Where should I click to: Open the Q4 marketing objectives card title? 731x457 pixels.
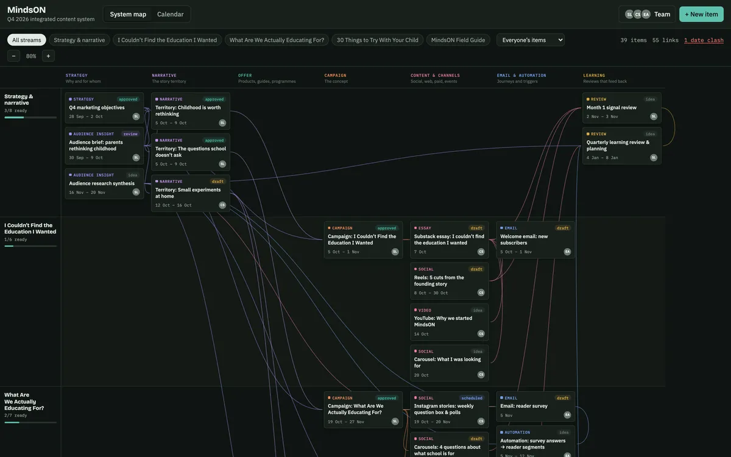click(x=97, y=107)
